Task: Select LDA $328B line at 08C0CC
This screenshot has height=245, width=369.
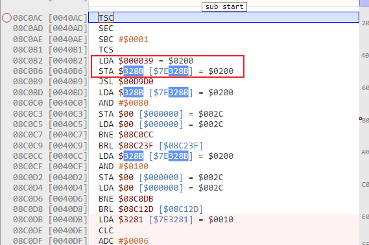Action: (166, 156)
